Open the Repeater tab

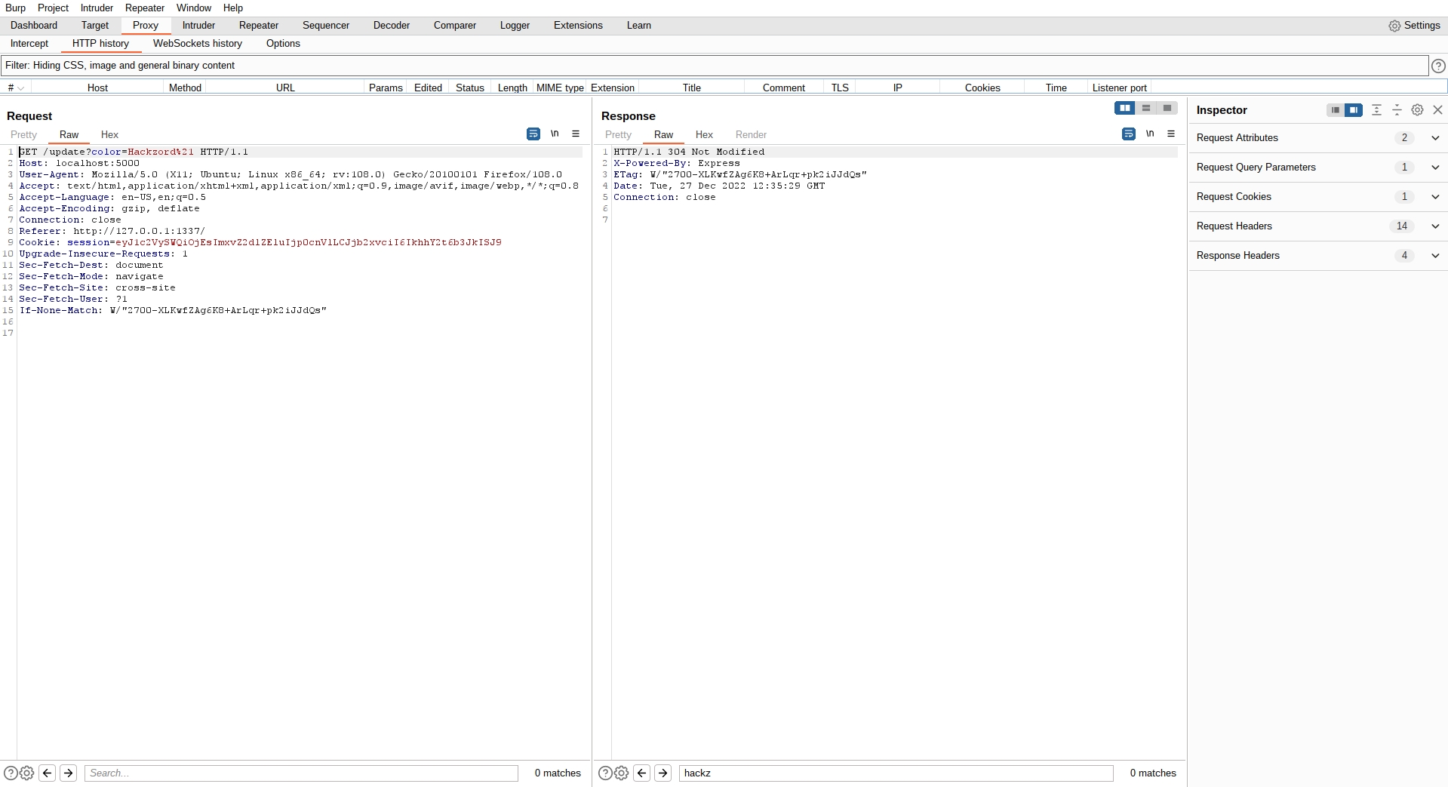pyautogui.click(x=258, y=26)
